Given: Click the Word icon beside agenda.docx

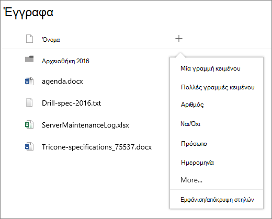Looking at the screenshot, I should [x=29, y=81].
